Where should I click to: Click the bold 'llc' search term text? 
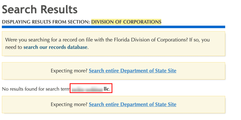click(106, 89)
